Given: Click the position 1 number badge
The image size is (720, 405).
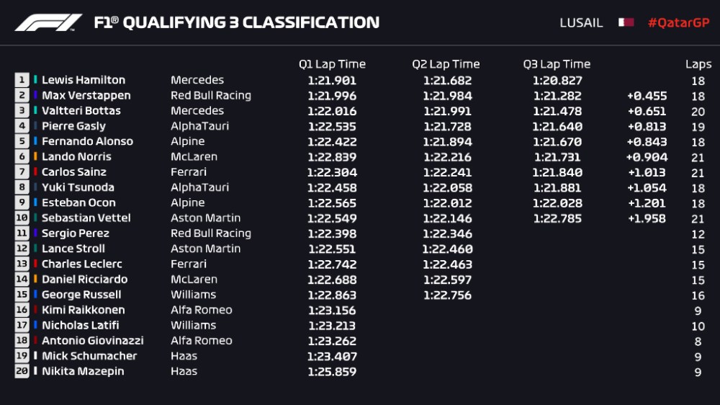Looking at the screenshot, I should [x=22, y=80].
